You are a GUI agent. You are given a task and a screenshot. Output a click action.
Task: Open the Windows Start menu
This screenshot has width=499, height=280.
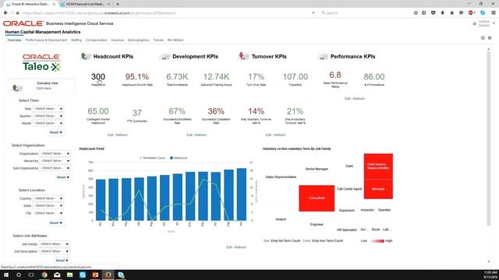(x=6, y=275)
